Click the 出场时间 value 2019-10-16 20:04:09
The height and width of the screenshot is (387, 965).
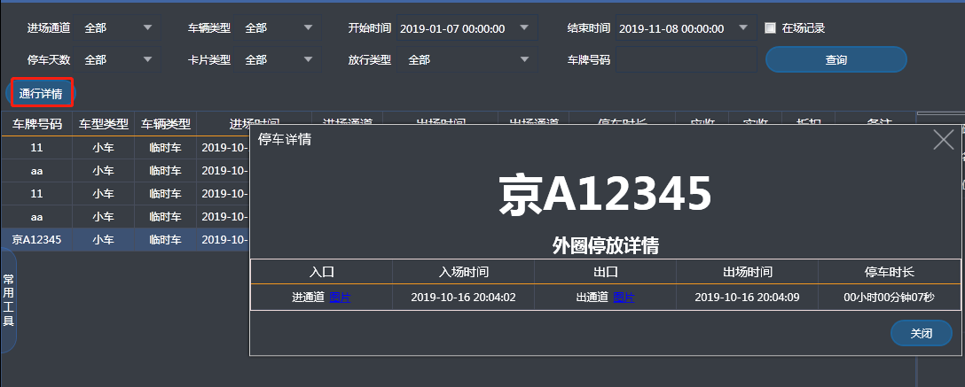747,298
